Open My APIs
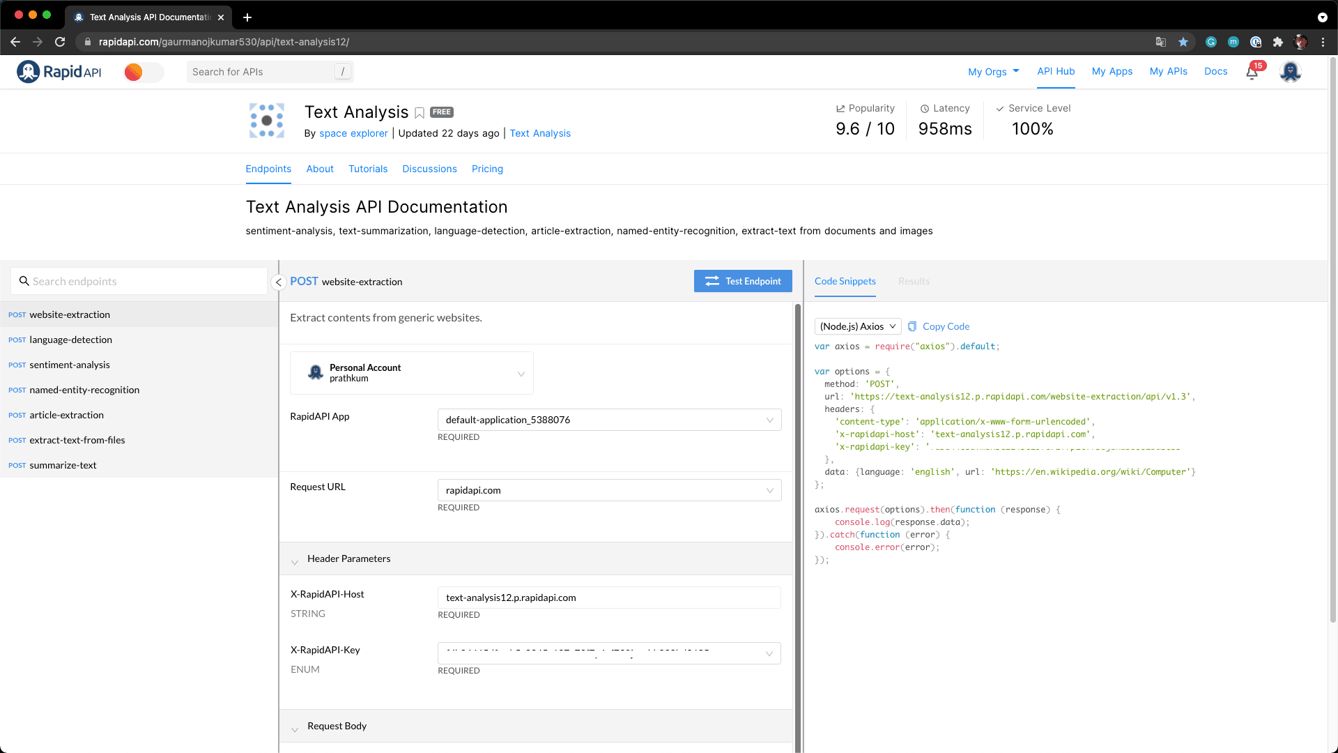This screenshot has width=1338, height=753. (x=1168, y=72)
